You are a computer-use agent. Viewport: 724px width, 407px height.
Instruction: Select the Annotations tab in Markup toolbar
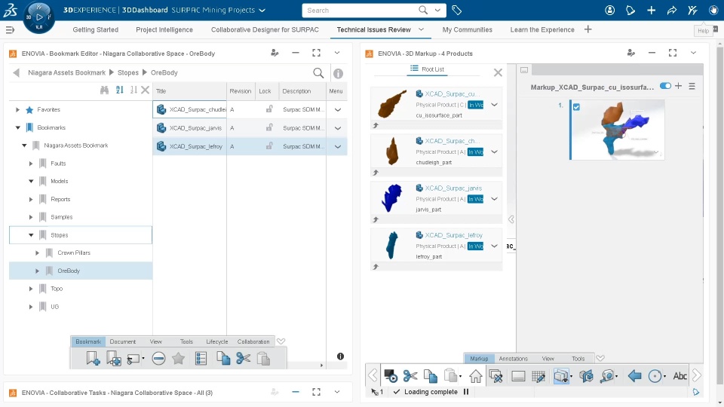[513, 359]
